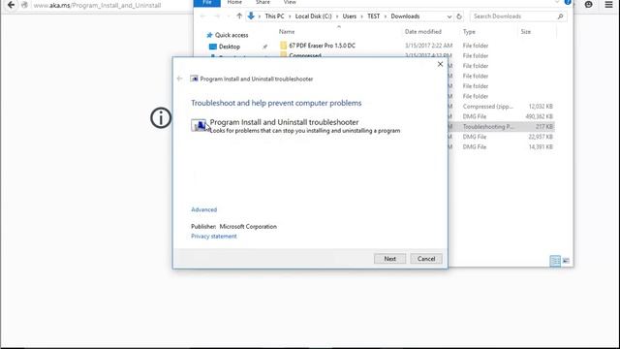Sort files by the Size column
The width and height of the screenshot is (620, 349).
click(x=525, y=32)
